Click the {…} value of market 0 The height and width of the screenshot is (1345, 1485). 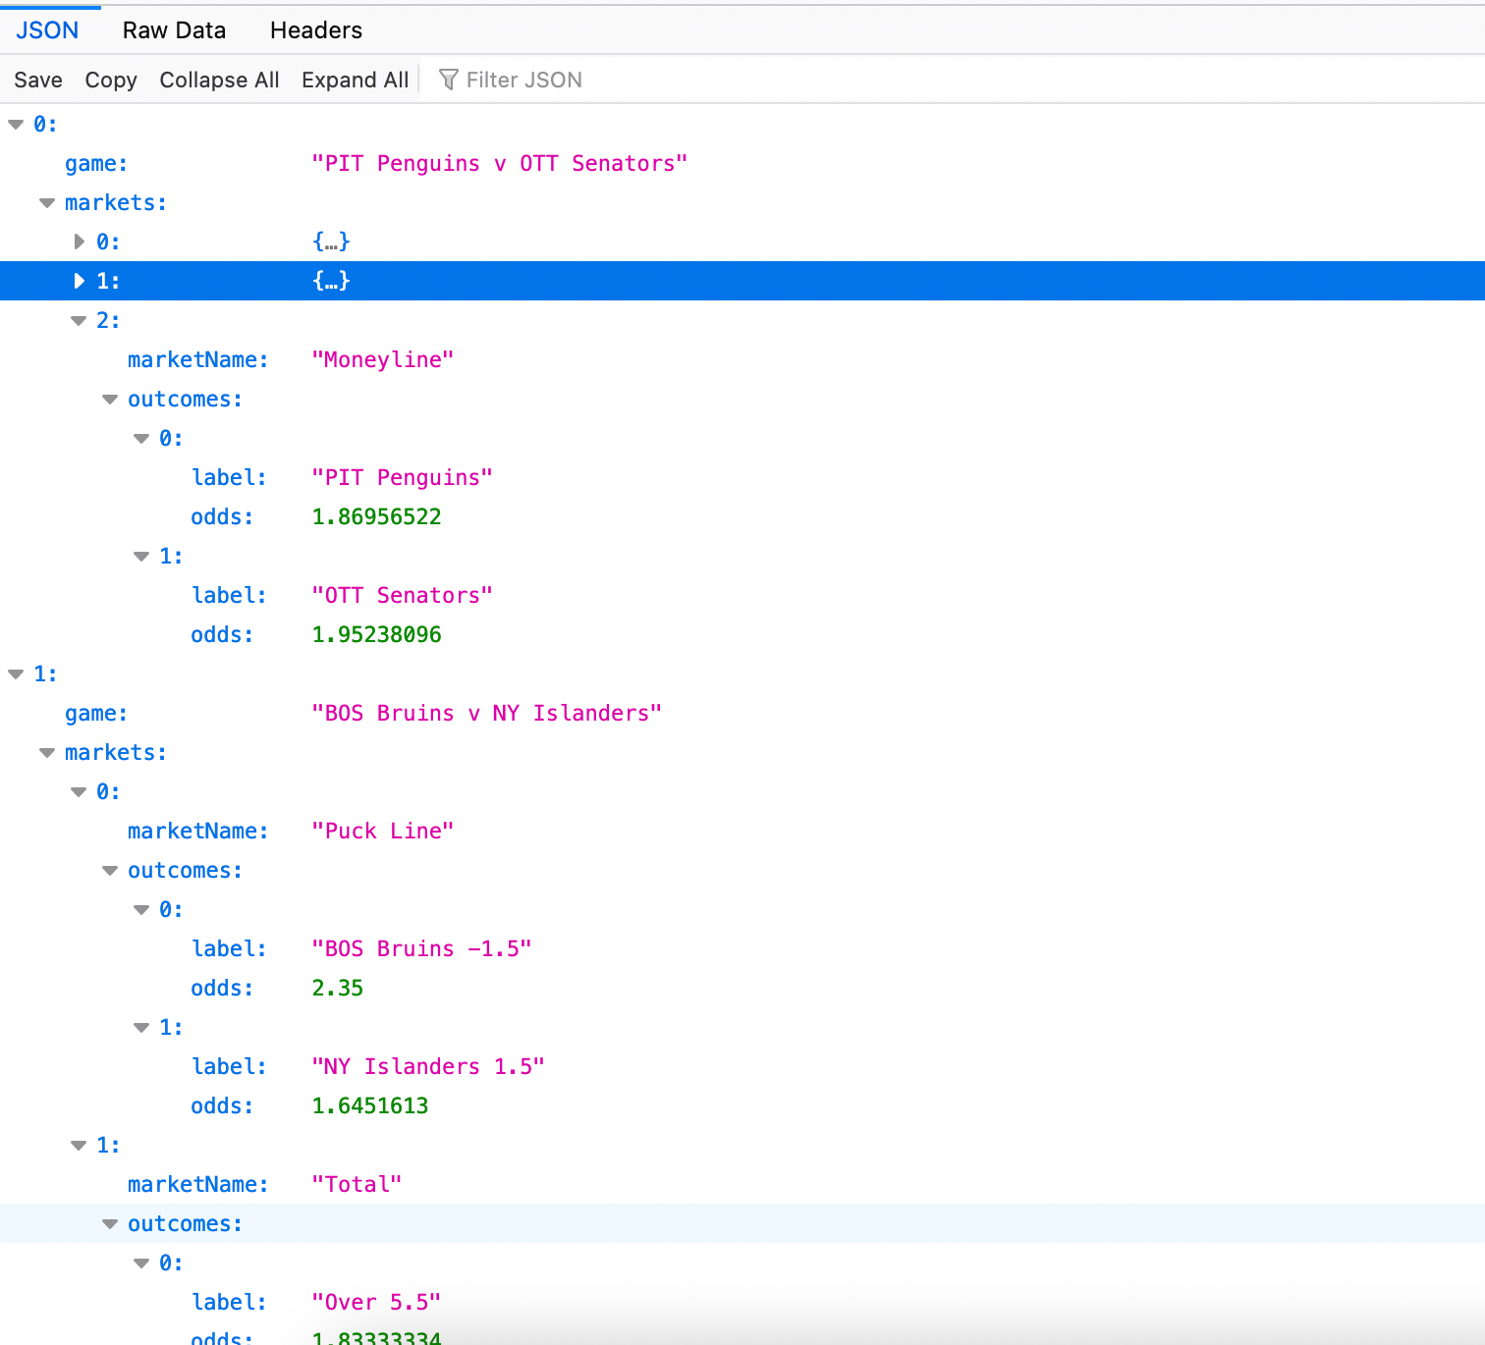[331, 242]
